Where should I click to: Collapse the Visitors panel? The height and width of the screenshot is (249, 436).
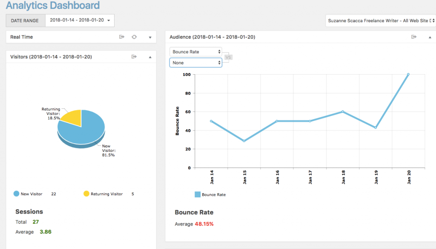tap(150, 57)
